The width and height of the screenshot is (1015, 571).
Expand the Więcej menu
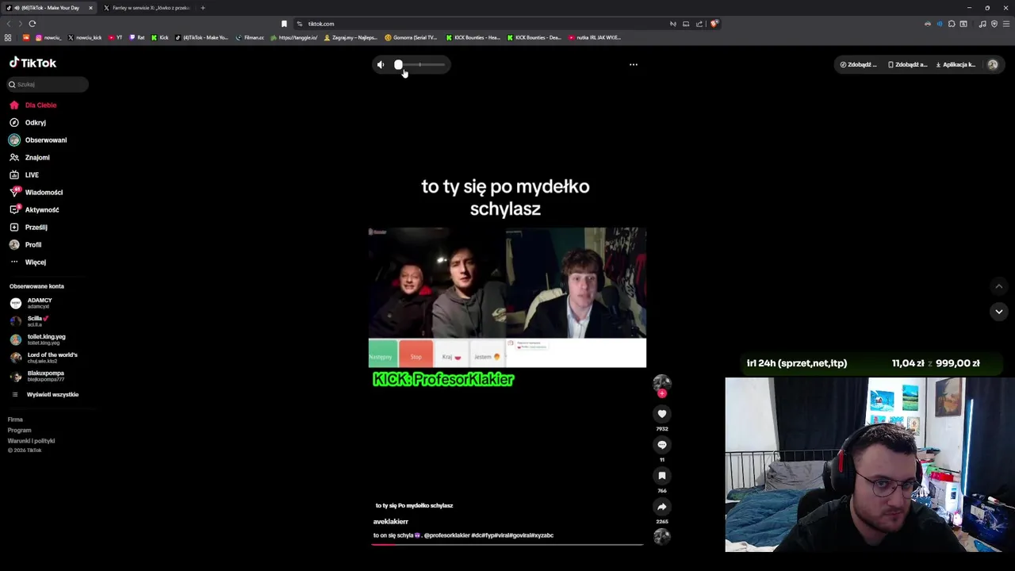pos(28,263)
